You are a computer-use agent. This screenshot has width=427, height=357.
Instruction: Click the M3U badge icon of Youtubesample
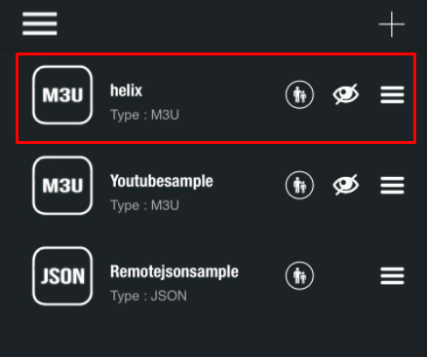click(x=62, y=186)
